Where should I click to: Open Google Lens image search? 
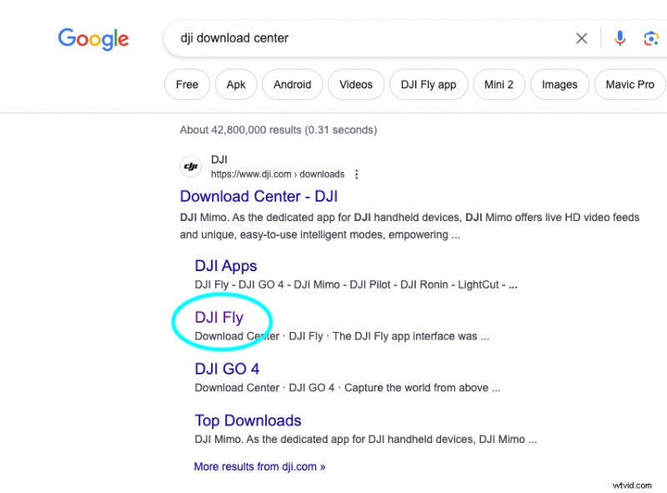coord(651,38)
